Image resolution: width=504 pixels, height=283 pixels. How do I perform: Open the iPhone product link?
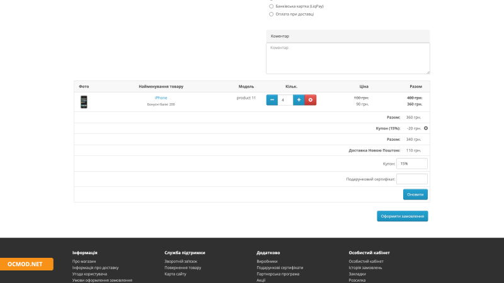(x=161, y=98)
